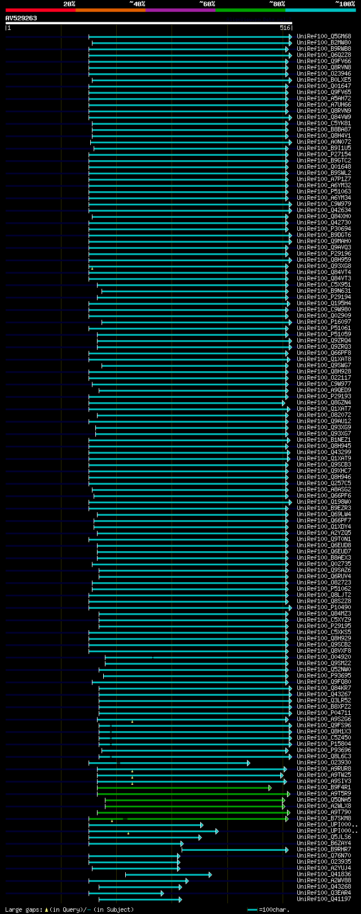Click label UniRef100_O82072
The image size is (361, 914).
tap(324, 415)
